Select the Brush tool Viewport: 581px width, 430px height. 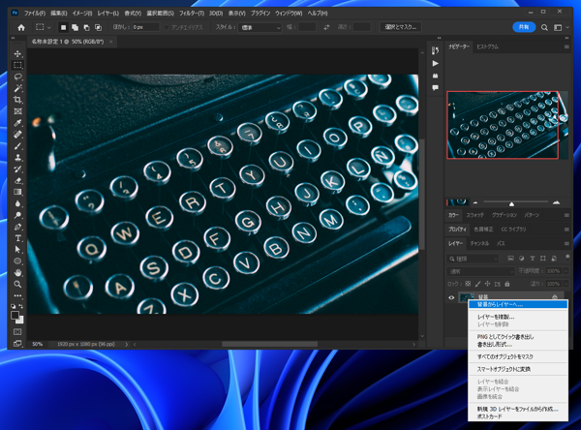[17, 145]
